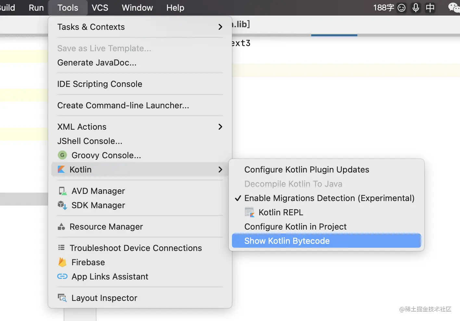Open AVD Manager via its device icon
Viewport: 460px width, 321px height.
[x=62, y=191]
